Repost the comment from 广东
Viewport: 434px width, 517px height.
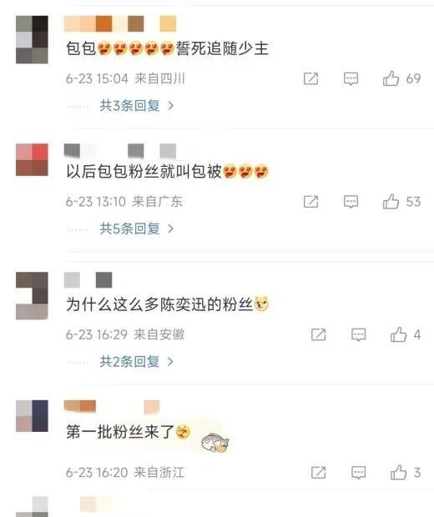point(311,202)
